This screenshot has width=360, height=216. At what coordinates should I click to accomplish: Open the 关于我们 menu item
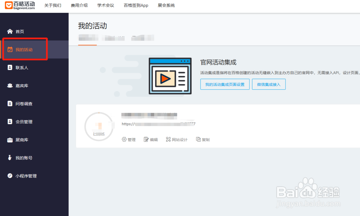point(53,5)
